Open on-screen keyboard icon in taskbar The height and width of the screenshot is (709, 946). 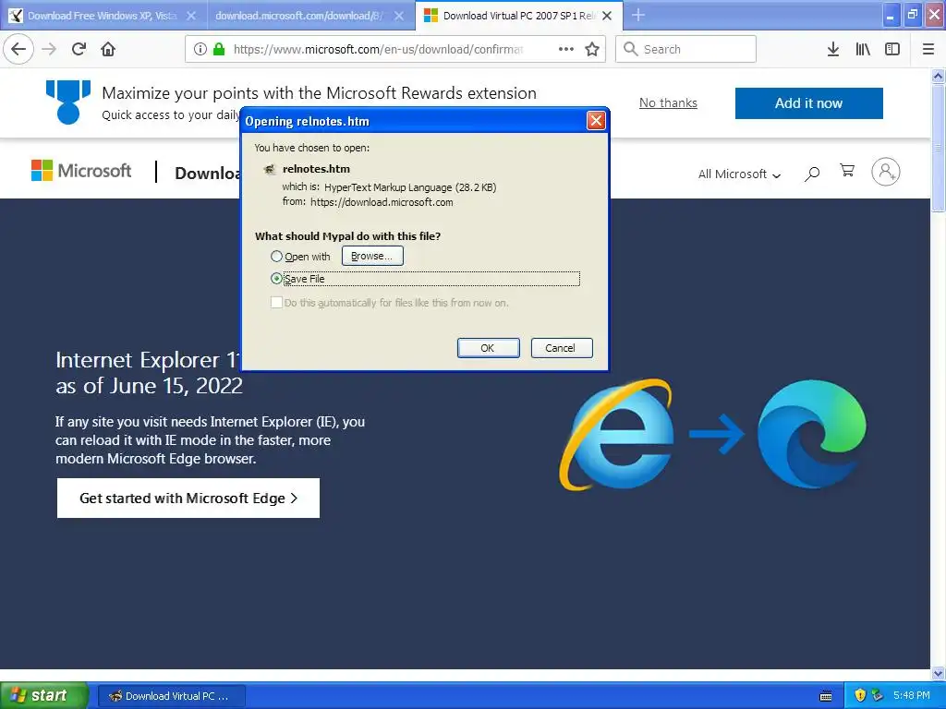coord(826,696)
